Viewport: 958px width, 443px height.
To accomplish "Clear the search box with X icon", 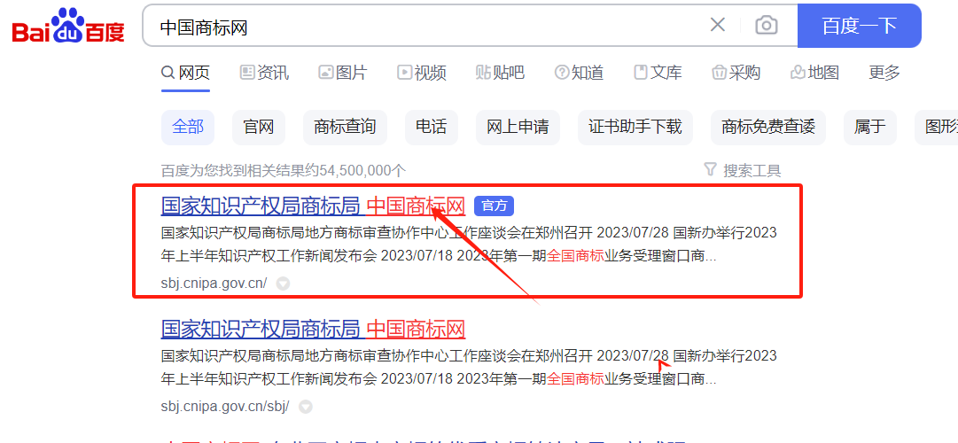I will [x=718, y=25].
